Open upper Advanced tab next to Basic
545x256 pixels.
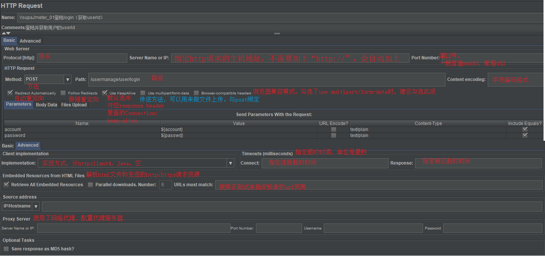pyautogui.click(x=30, y=41)
